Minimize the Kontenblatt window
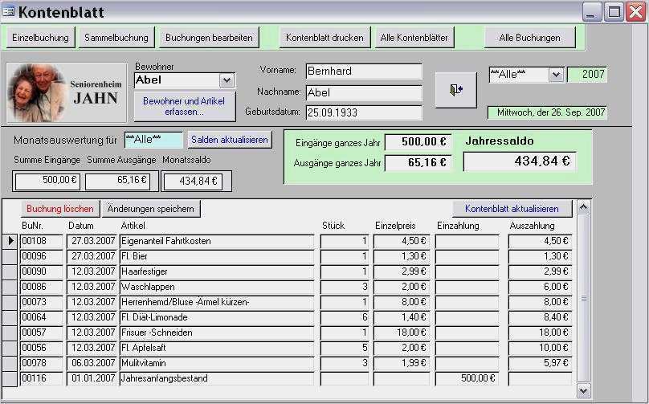Image resolution: width=649 pixels, height=404 pixels. tap(592, 11)
